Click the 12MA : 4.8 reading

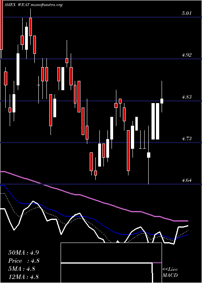(23, 277)
